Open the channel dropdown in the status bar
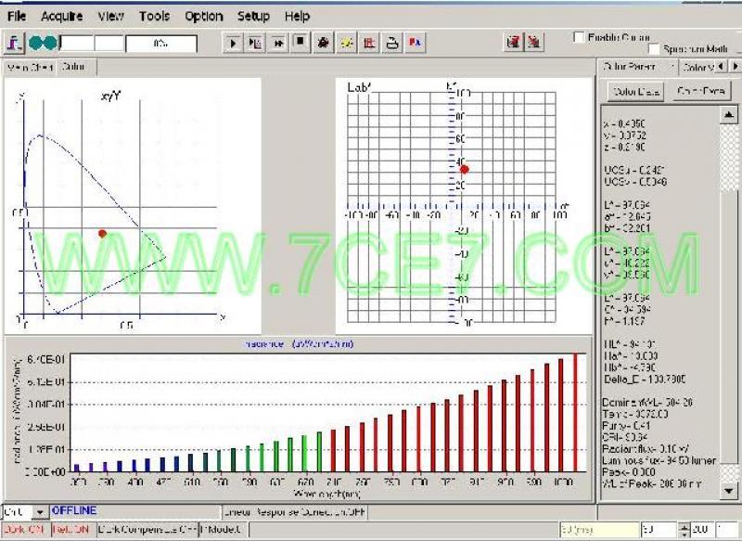Image resolution: width=742 pixels, height=541 pixels. 40,511
